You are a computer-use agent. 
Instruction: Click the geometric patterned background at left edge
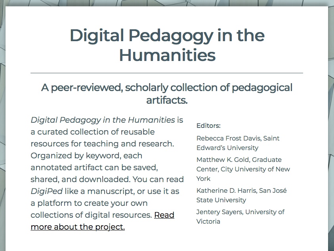coord(2,128)
